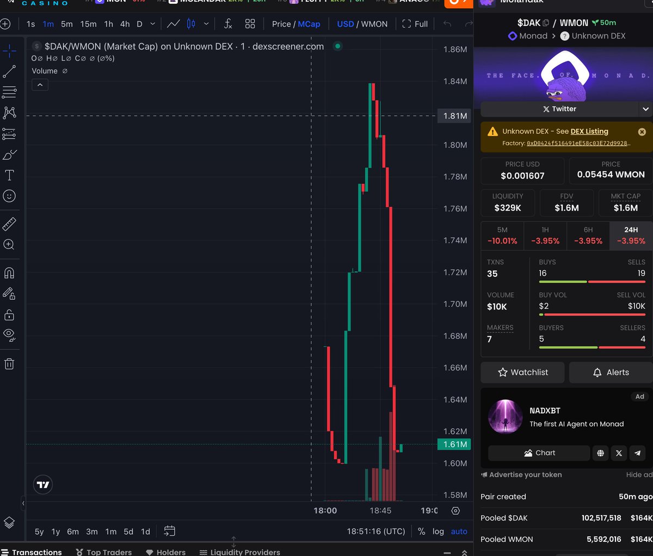Hide the ad section
Image resolution: width=653 pixels, height=556 pixels.
(639, 474)
